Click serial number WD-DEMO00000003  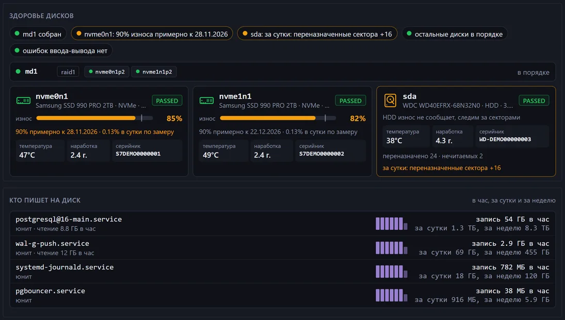[x=505, y=139]
